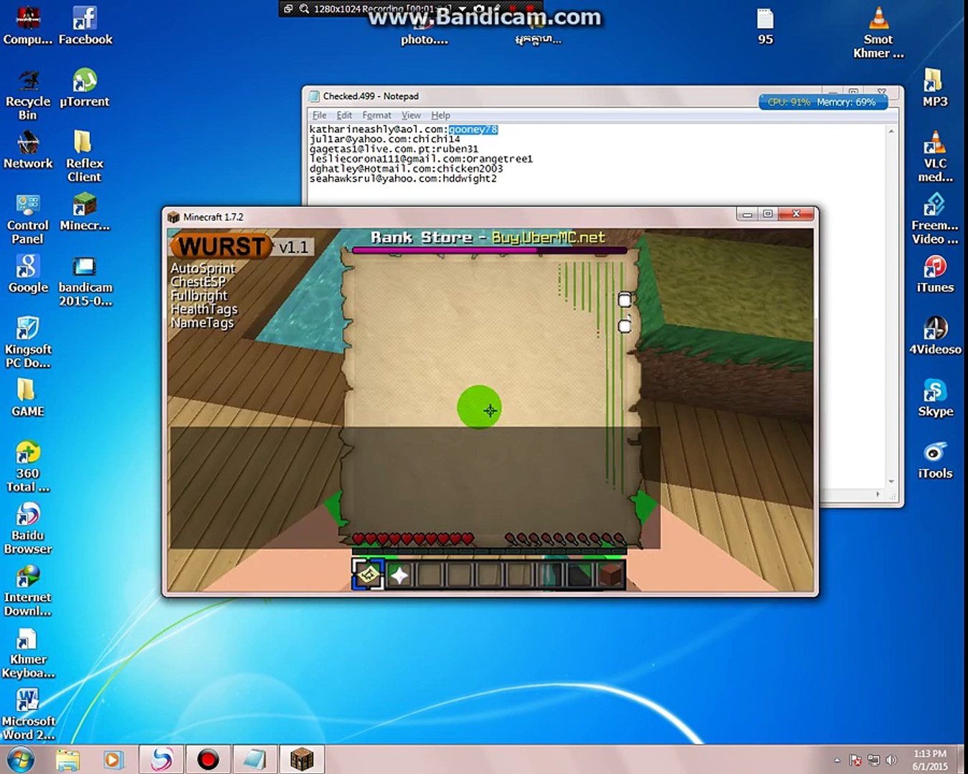Click Notepad scrollbar down arrow
The height and width of the screenshot is (774, 968).
pyautogui.click(x=891, y=482)
